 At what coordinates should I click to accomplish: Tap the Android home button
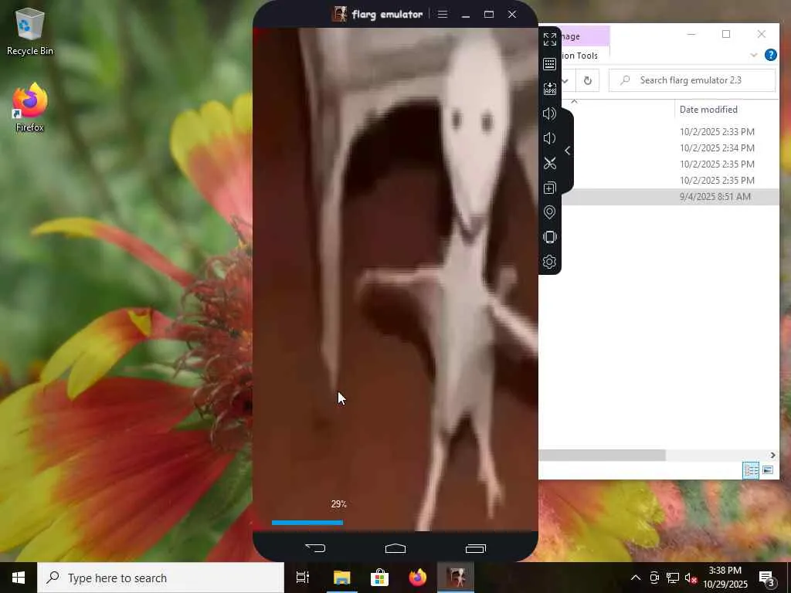pyautogui.click(x=395, y=548)
